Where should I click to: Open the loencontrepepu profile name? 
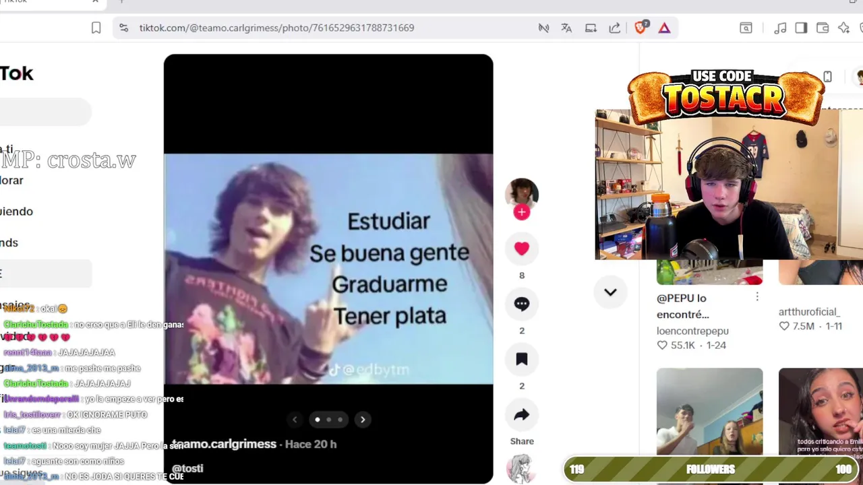[x=692, y=331]
